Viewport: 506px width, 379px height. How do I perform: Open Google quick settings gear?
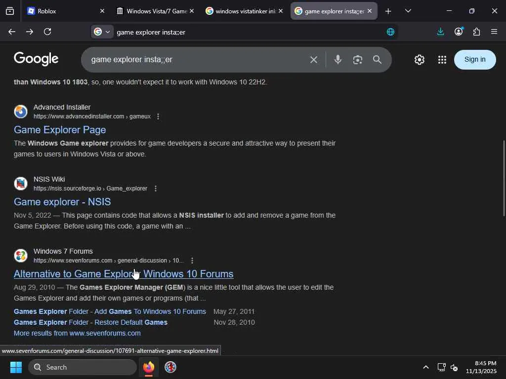tap(419, 60)
